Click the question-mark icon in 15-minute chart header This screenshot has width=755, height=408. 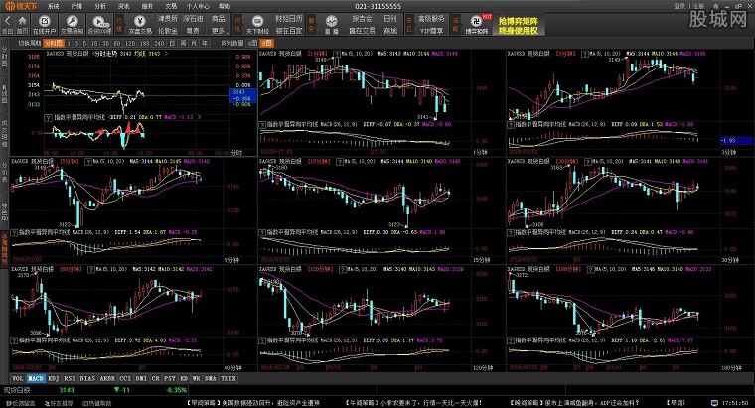(340, 162)
